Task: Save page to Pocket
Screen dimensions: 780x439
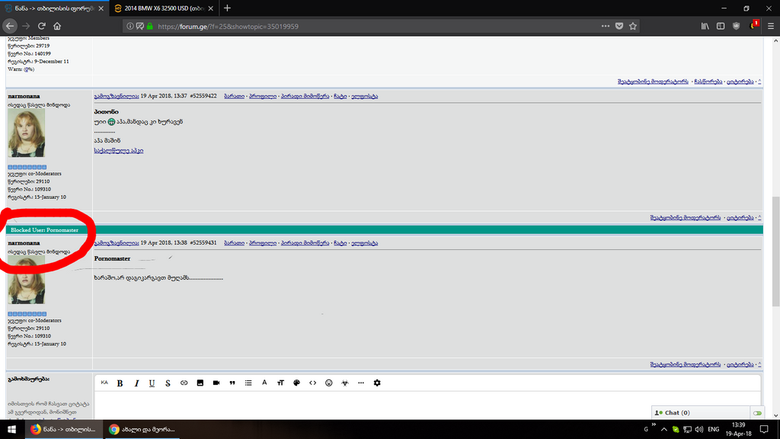Action: click(619, 26)
